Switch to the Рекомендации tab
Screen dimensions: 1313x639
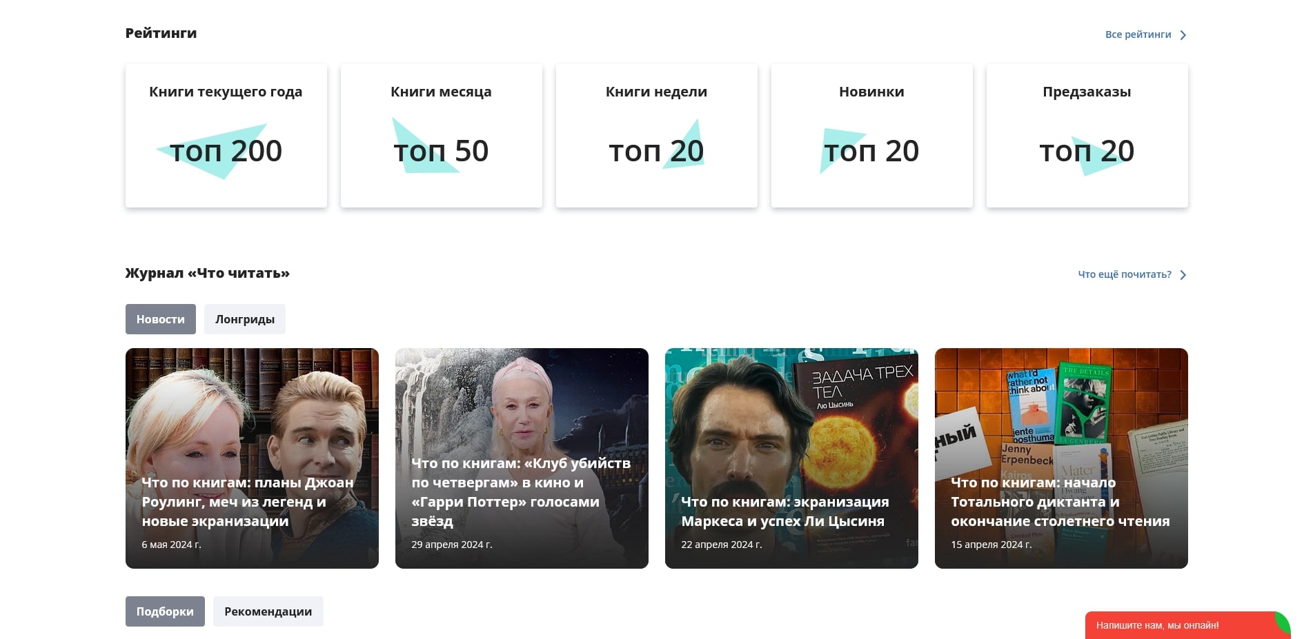point(268,611)
